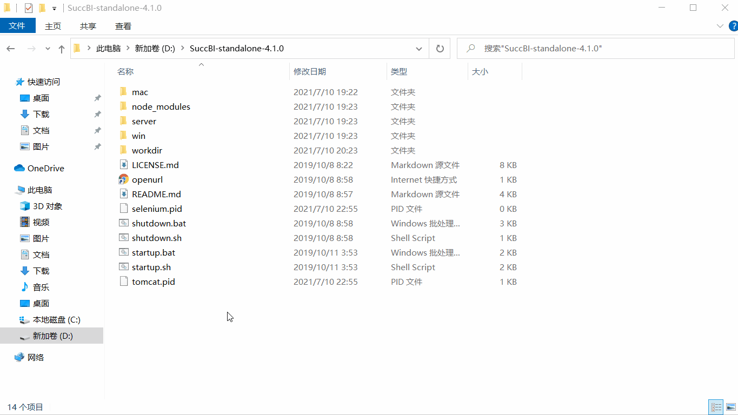Navigate to 此电脑 in the address bar
The width and height of the screenshot is (738, 415).
click(x=108, y=48)
